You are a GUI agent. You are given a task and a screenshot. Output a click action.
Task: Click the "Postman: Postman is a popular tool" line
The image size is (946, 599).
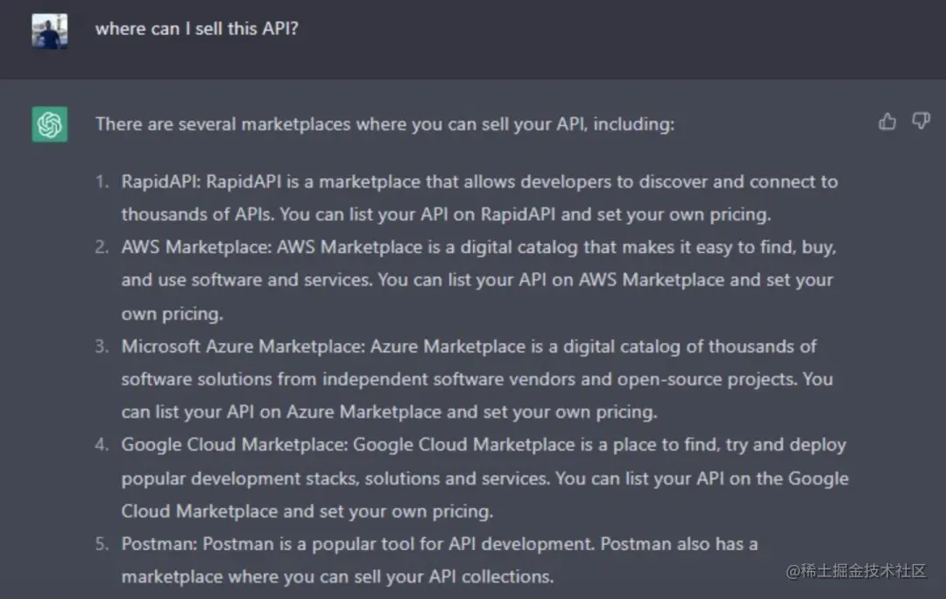[x=440, y=544]
